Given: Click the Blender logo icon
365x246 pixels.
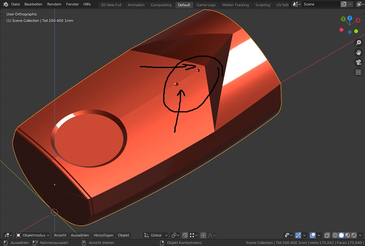Looking at the screenshot, I should [x=5, y=5].
